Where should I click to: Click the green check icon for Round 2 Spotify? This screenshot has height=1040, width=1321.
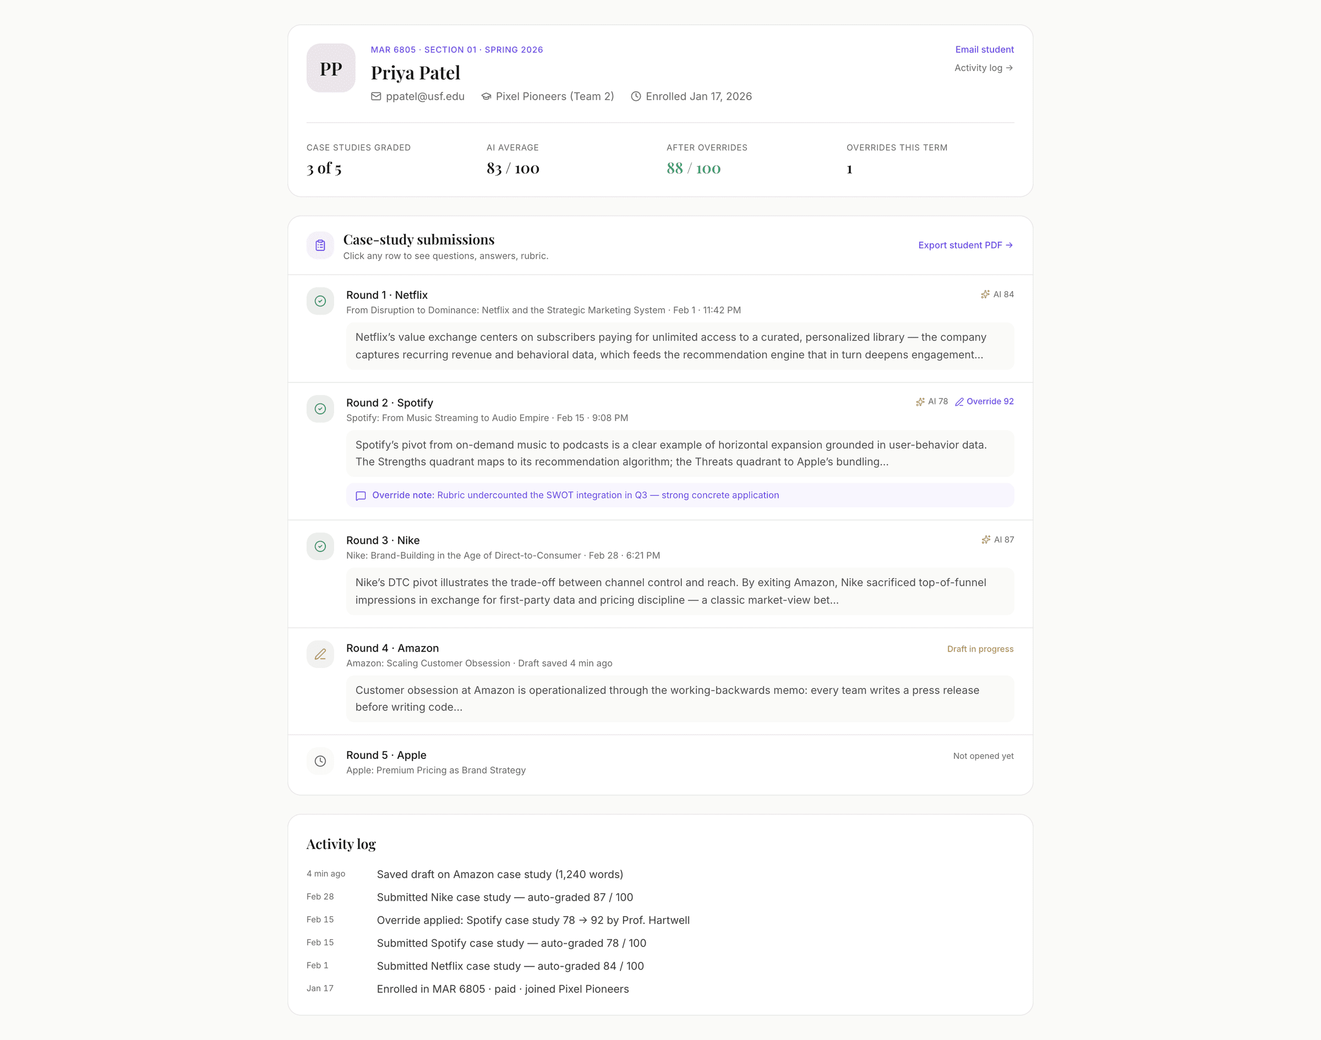click(320, 408)
